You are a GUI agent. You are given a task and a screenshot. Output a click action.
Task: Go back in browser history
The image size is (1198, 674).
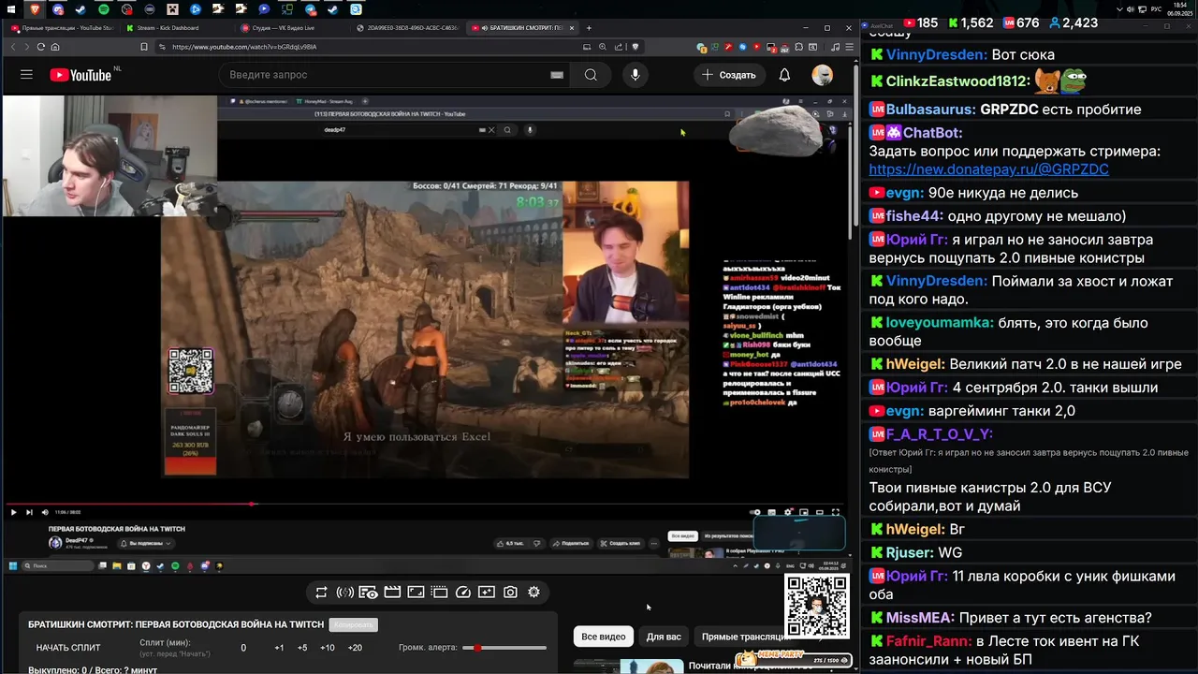(x=13, y=47)
